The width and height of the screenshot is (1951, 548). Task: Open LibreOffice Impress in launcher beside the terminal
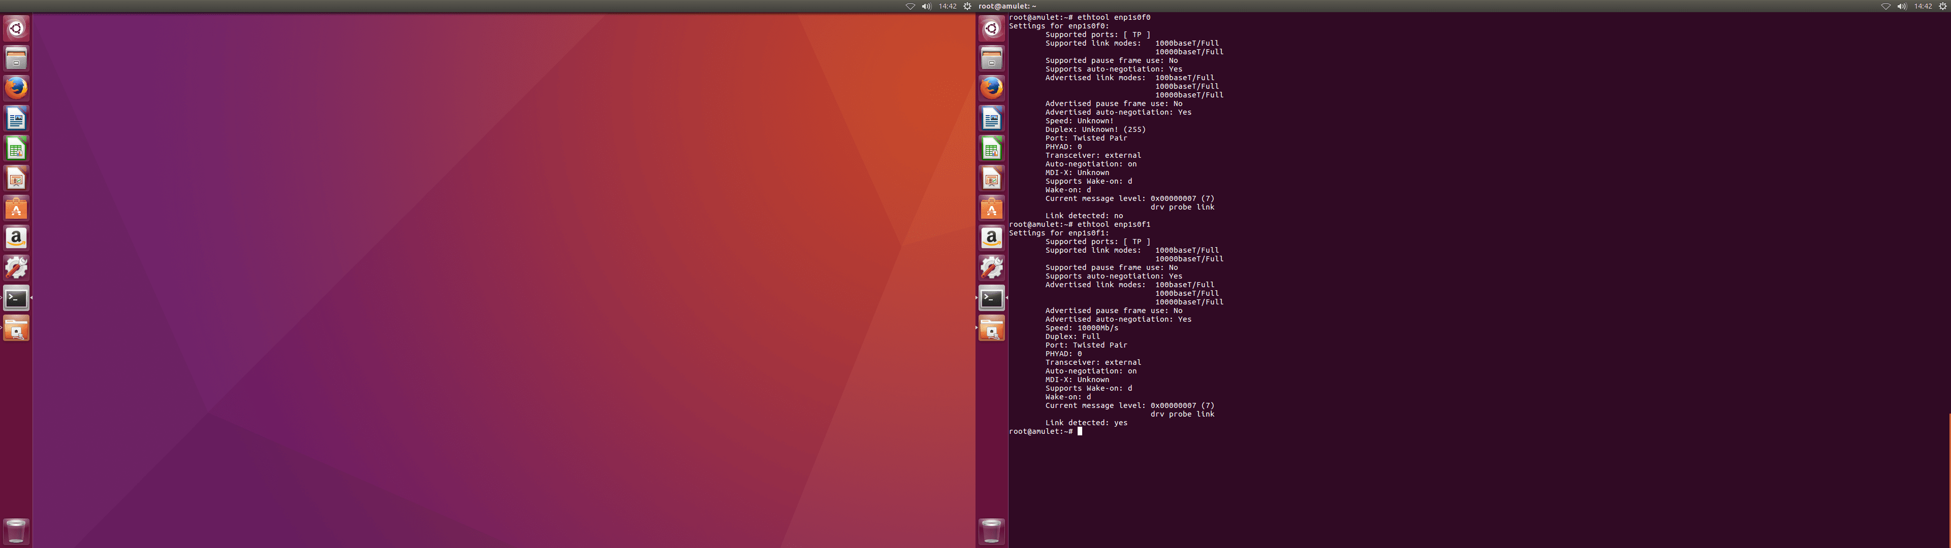[x=991, y=178]
